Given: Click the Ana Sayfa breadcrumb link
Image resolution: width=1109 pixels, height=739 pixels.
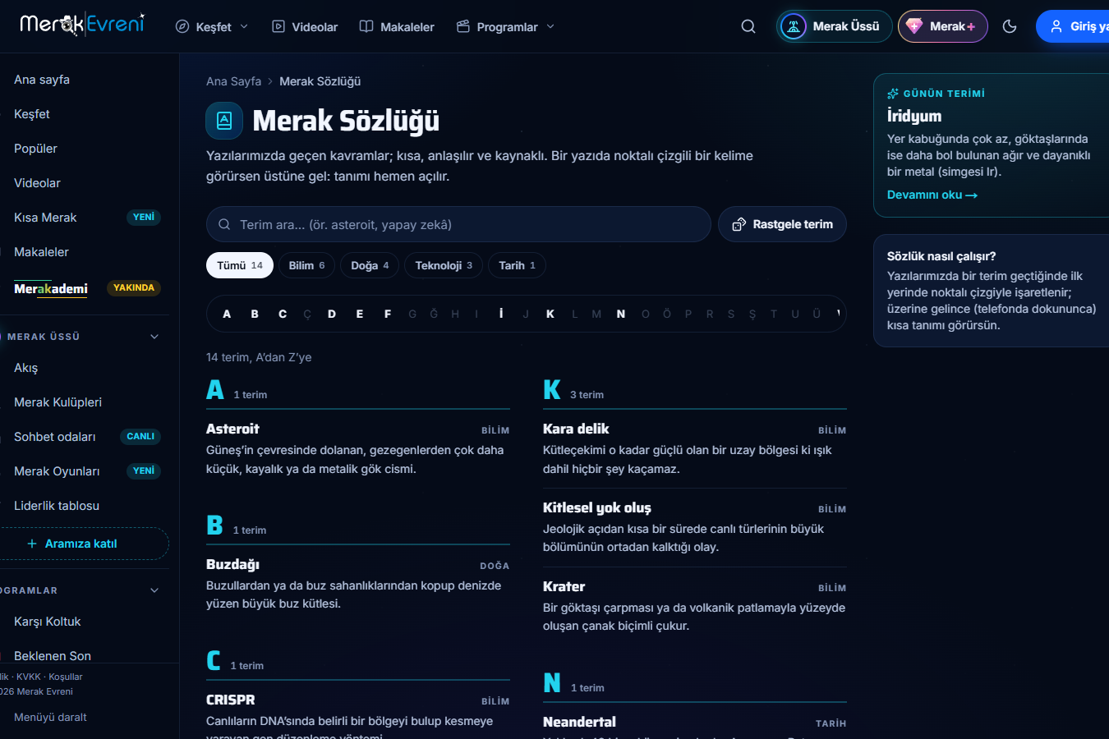Looking at the screenshot, I should [x=233, y=81].
